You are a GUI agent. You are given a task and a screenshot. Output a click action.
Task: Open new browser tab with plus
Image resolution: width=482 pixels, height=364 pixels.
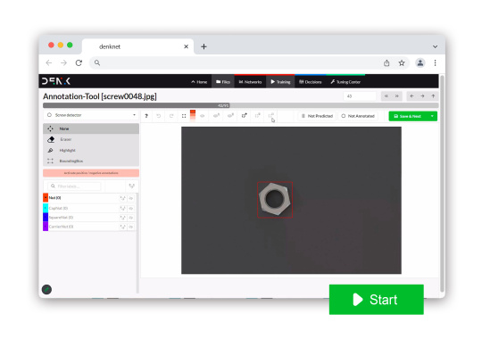(204, 46)
